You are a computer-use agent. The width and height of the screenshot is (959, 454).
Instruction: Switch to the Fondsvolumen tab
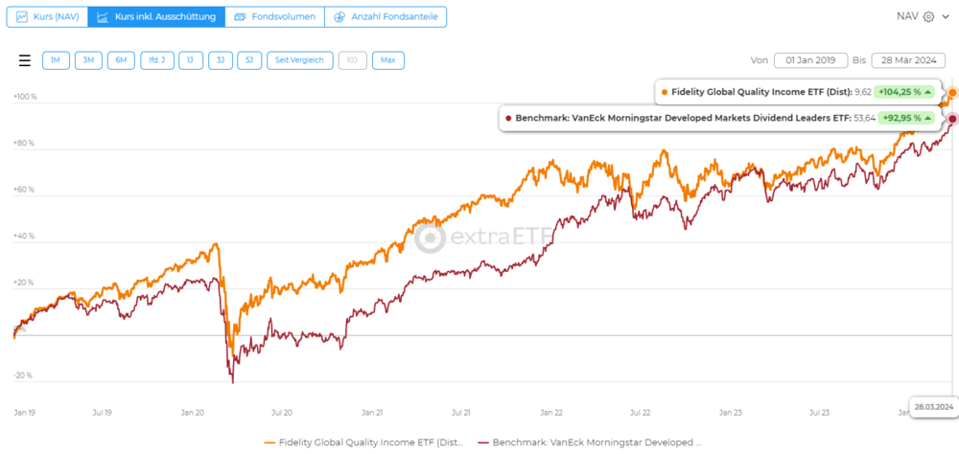275,17
